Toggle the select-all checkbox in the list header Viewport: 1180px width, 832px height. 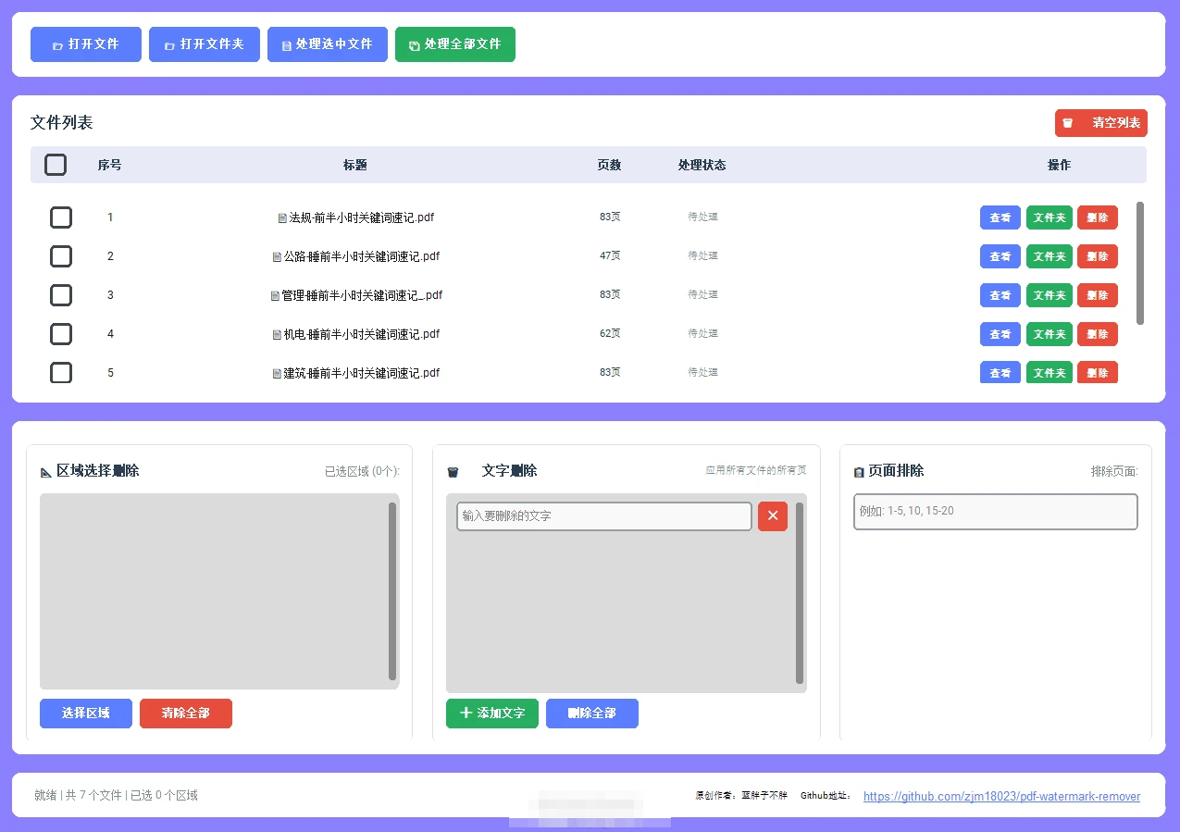coord(56,164)
